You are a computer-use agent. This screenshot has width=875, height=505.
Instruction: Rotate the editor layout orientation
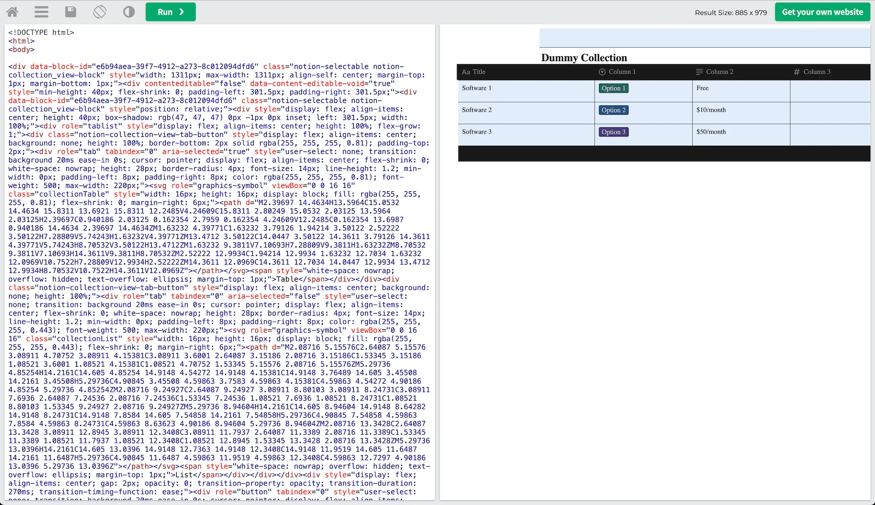coord(100,12)
